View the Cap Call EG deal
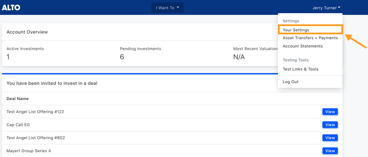 pyautogui.click(x=330, y=125)
